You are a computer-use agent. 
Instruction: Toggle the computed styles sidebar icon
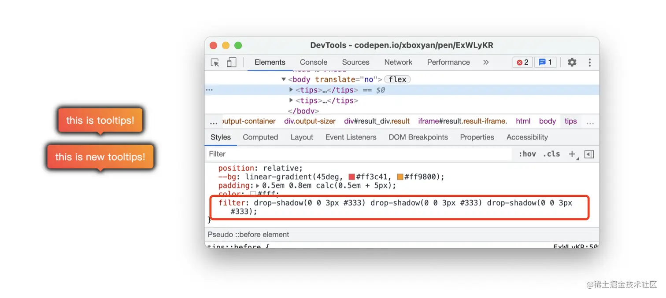pyautogui.click(x=589, y=154)
